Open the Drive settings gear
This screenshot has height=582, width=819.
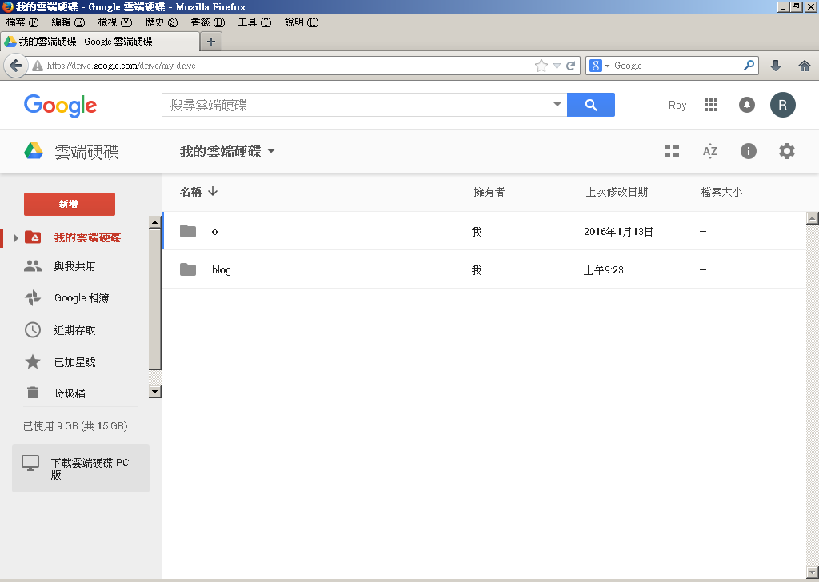tap(787, 151)
